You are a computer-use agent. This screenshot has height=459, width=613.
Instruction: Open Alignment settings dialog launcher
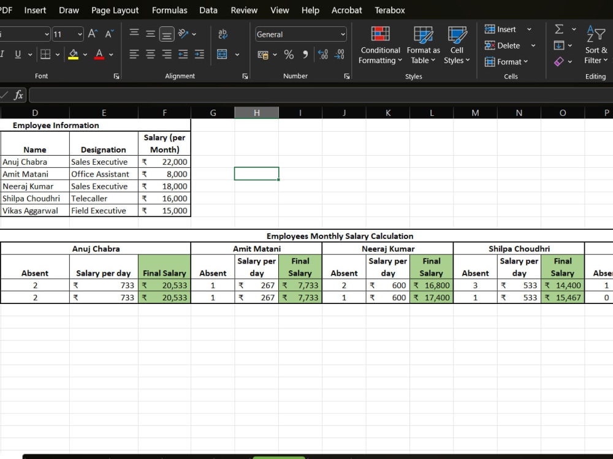tap(245, 76)
